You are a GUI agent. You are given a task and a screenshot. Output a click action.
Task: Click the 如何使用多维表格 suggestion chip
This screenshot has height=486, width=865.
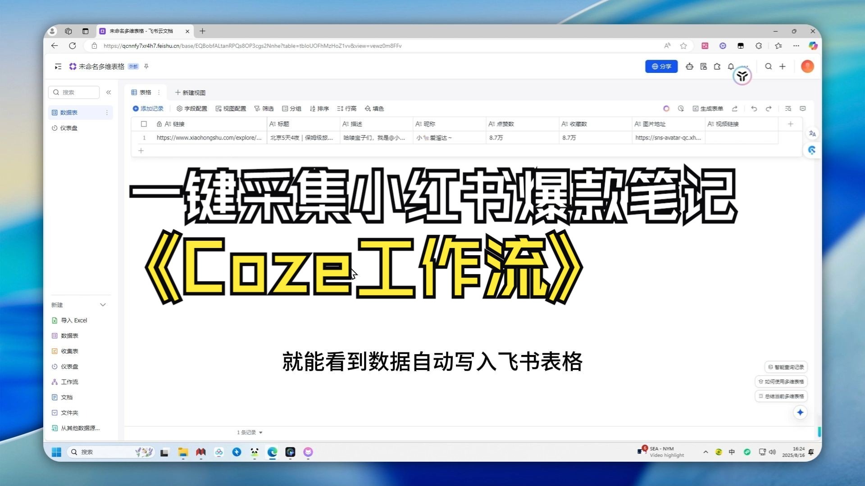pos(781,382)
